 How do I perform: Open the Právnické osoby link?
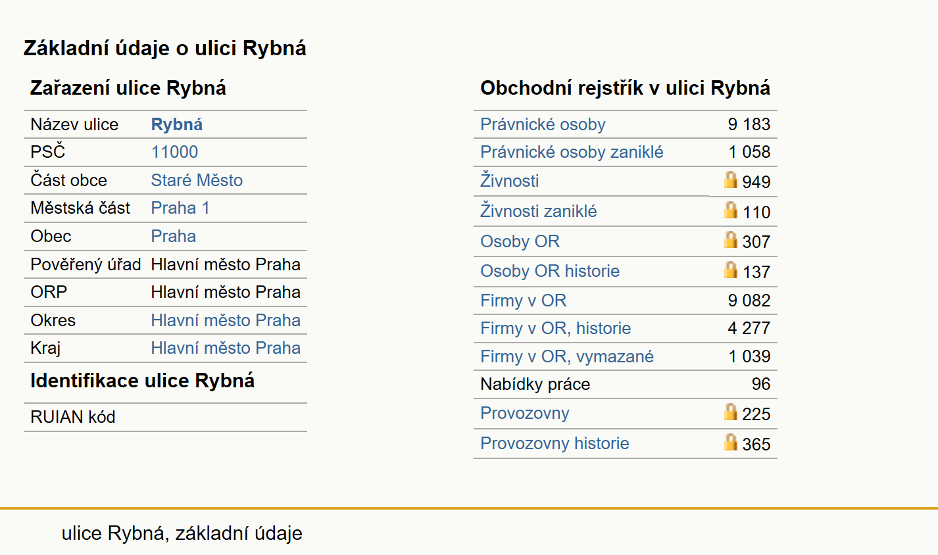click(x=543, y=124)
